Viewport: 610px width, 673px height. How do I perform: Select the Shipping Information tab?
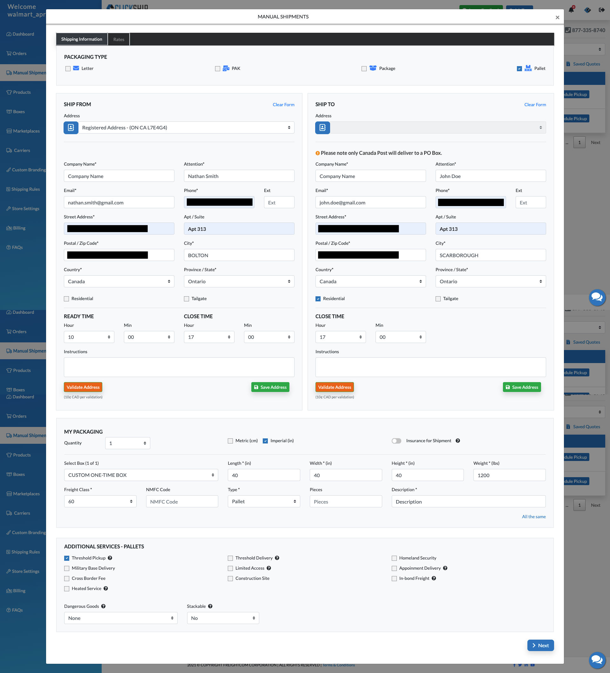(82, 39)
